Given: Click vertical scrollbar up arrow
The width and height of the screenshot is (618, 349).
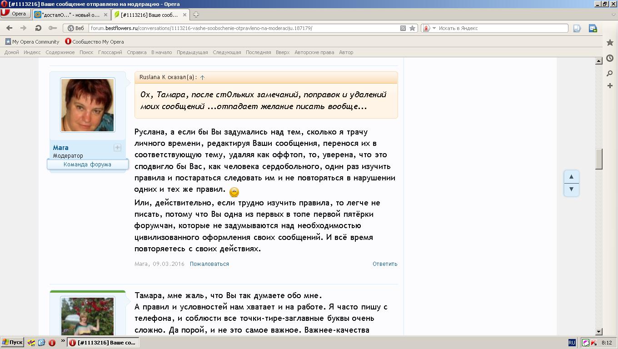Looking at the screenshot, I should pos(599,61).
